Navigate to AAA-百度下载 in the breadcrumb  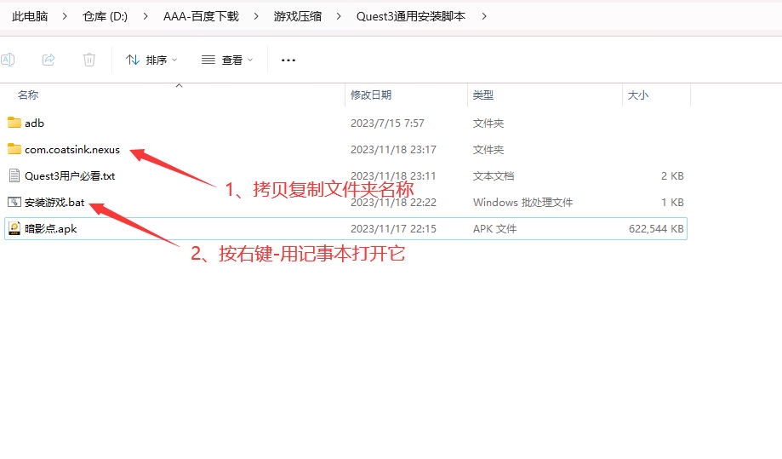201,16
